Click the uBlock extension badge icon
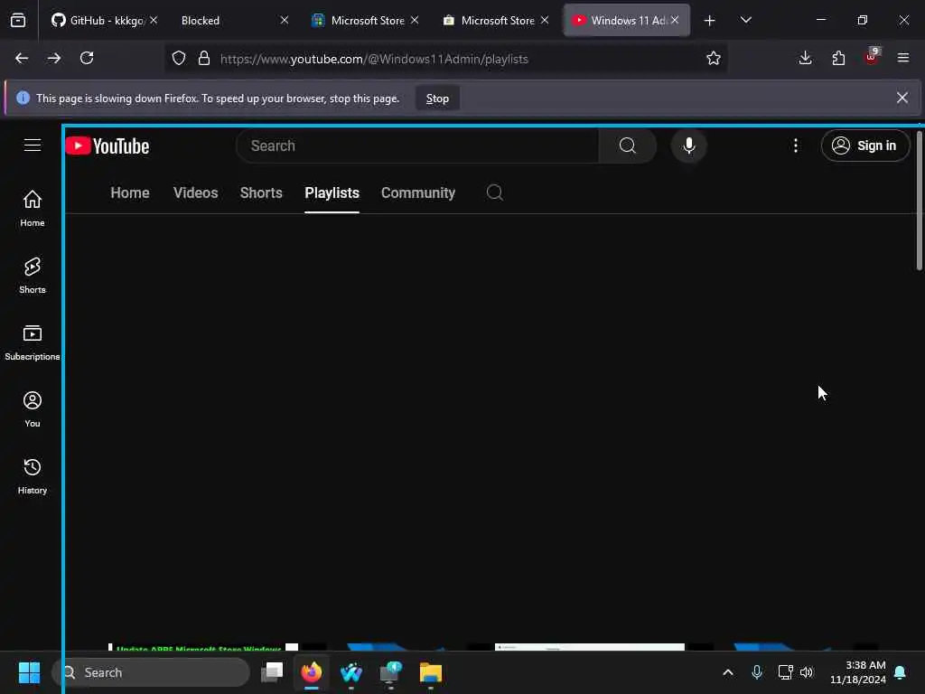The image size is (925, 694). coord(872,57)
